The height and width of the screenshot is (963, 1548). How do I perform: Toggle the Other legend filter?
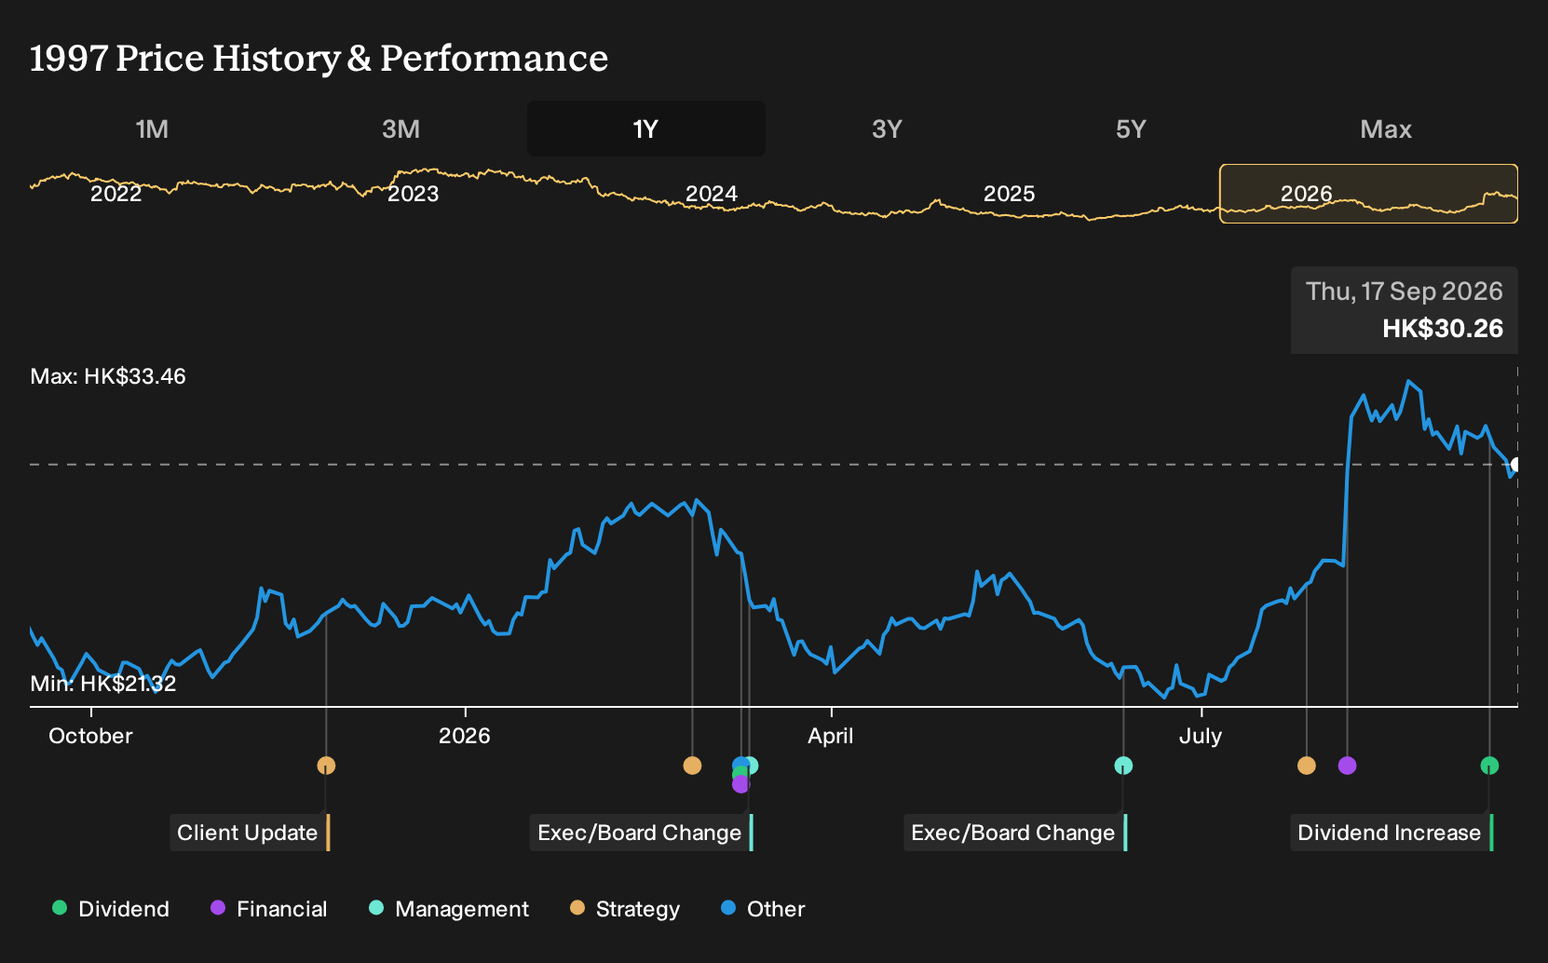point(763,908)
